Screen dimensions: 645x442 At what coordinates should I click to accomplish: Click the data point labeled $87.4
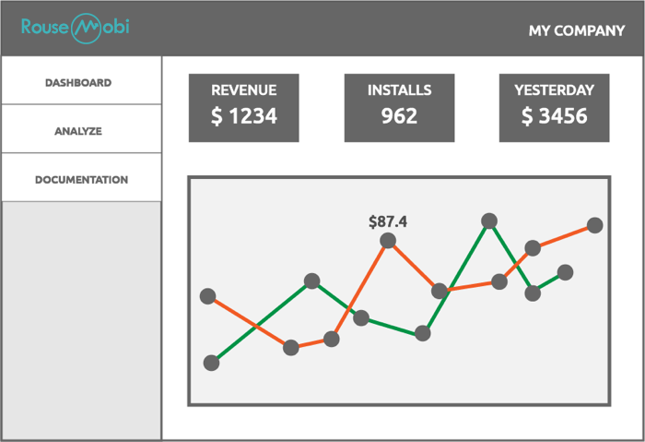pyautogui.click(x=388, y=240)
